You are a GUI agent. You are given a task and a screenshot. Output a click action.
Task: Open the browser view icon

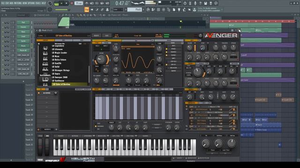pos(169,9)
